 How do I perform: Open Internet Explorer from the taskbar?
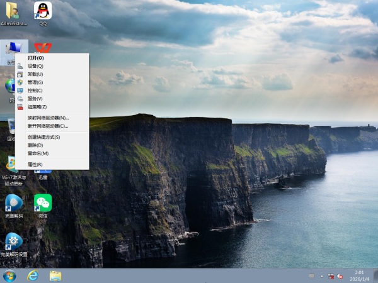[x=32, y=275]
